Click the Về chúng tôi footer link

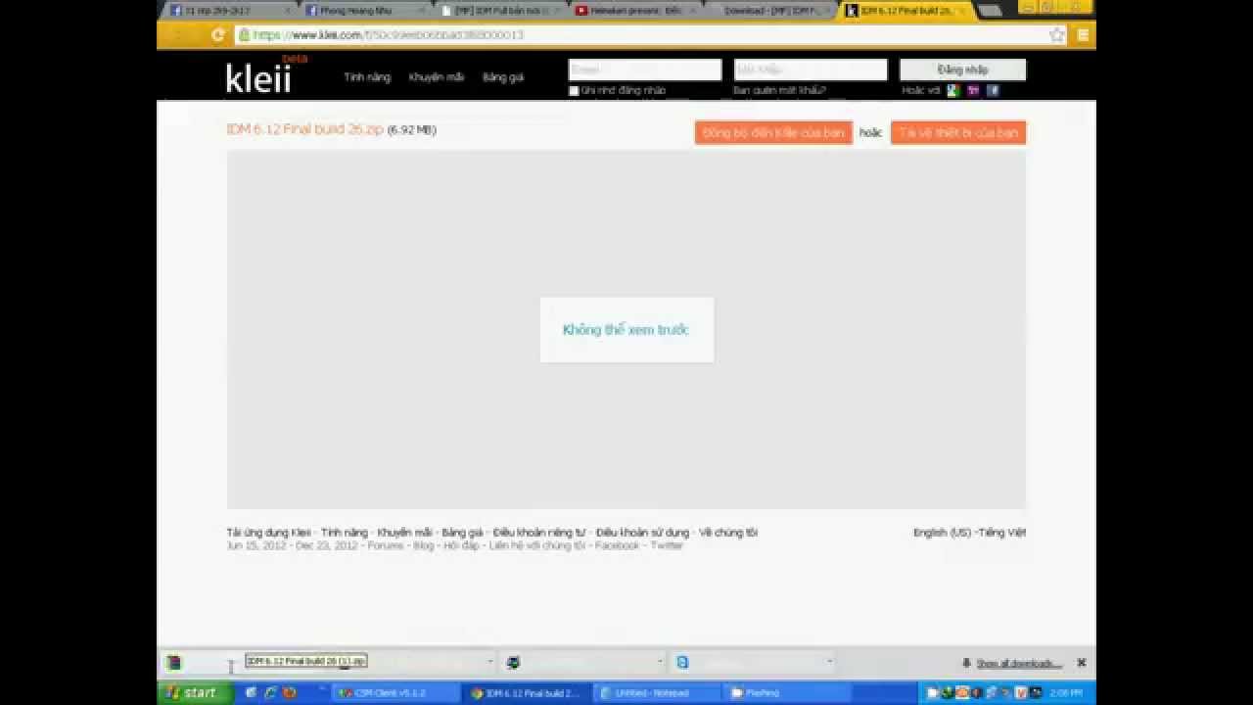pyautogui.click(x=728, y=533)
